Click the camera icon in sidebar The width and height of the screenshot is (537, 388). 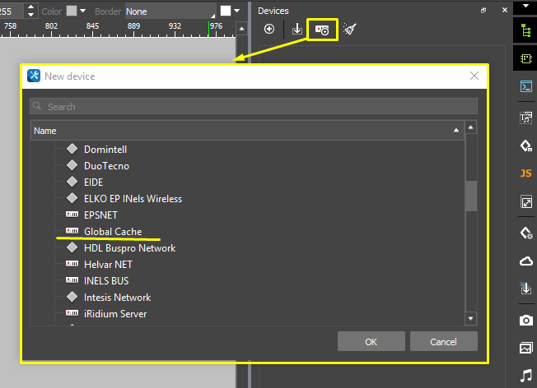tap(525, 320)
